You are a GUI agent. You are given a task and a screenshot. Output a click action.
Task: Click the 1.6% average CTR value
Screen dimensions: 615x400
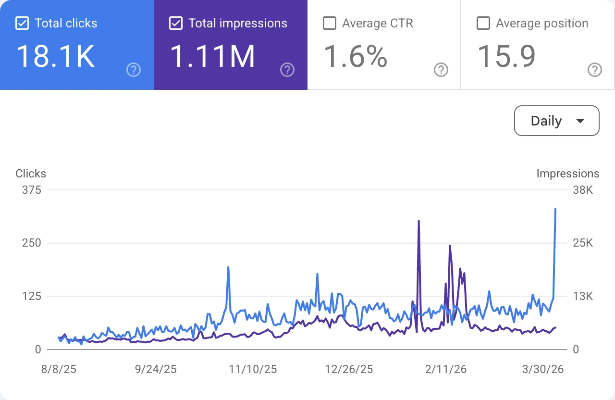(x=356, y=56)
